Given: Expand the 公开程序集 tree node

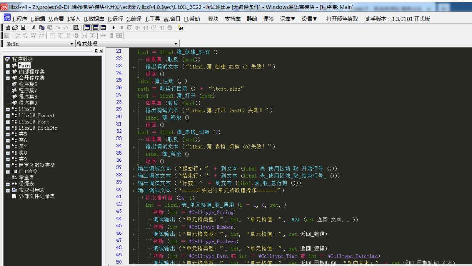Looking at the screenshot, I should tap(8, 78).
